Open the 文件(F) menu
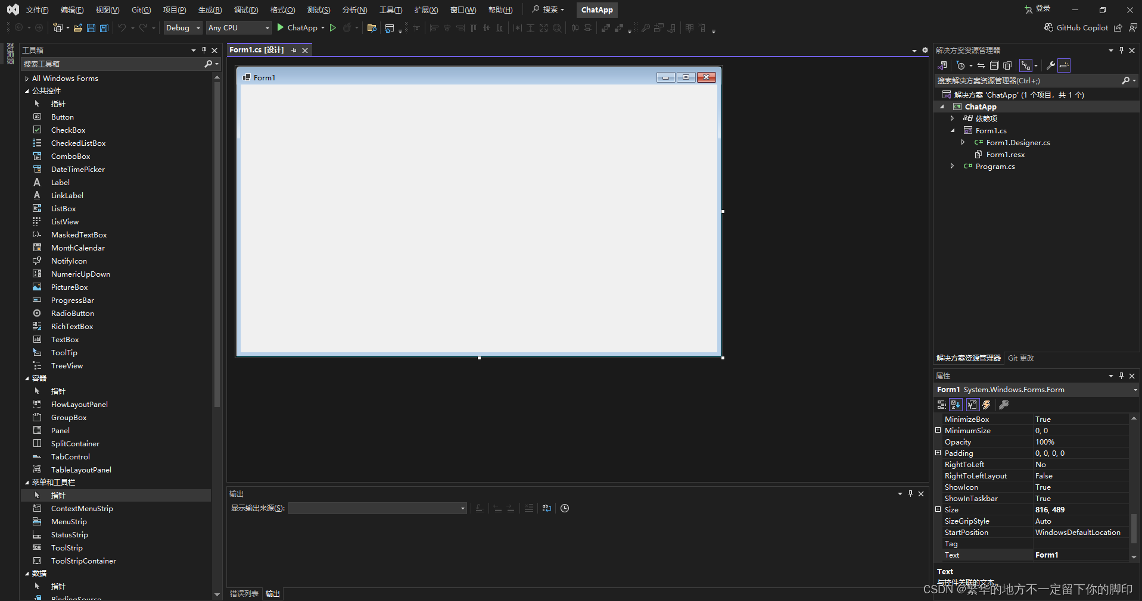The width and height of the screenshot is (1142, 601). click(37, 10)
